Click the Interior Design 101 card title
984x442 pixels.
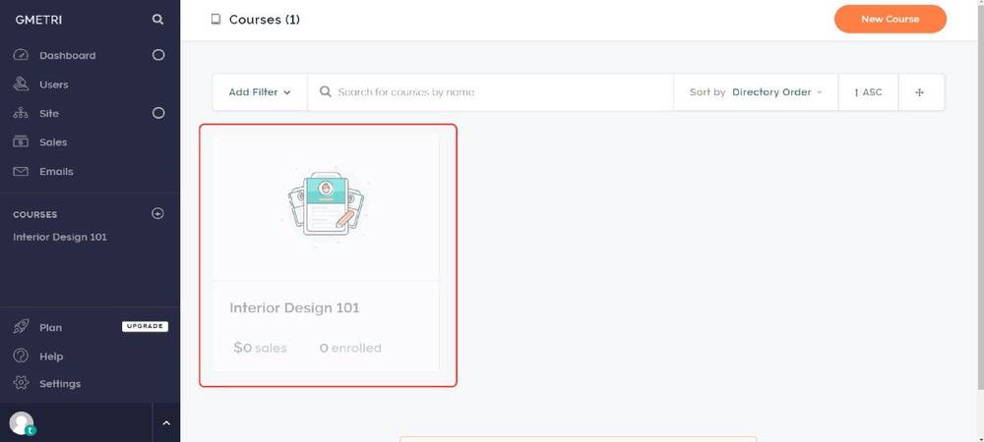[x=294, y=307]
